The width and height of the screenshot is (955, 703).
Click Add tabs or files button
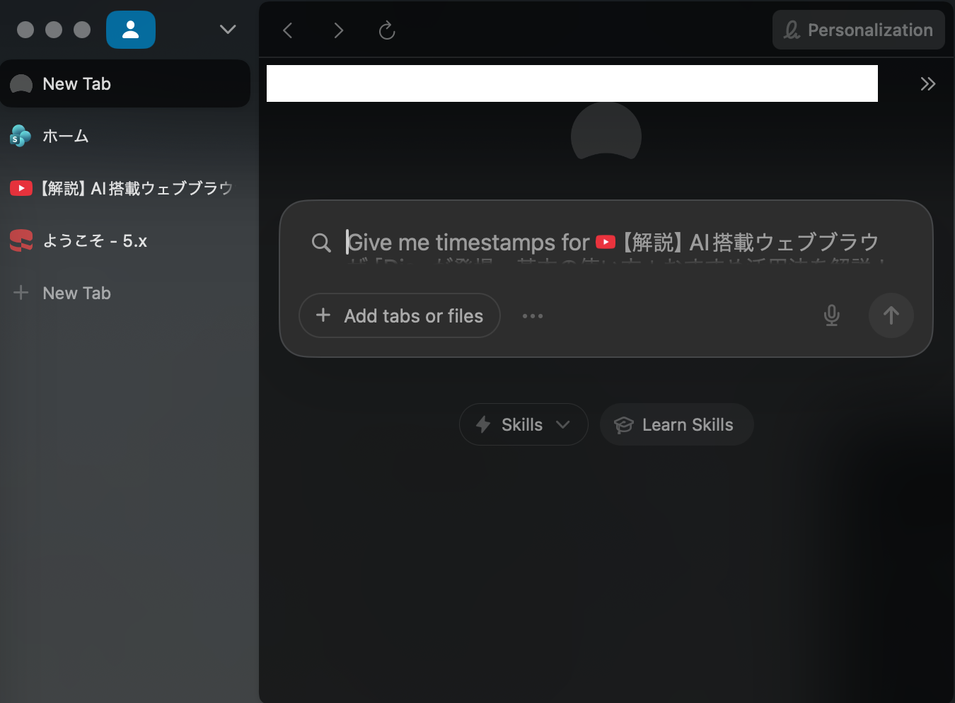[400, 315]
